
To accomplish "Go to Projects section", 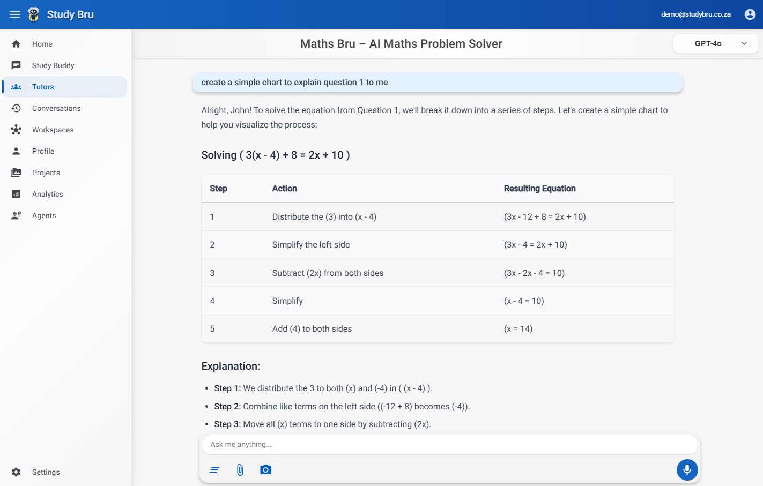I will [x=46, y=173].
